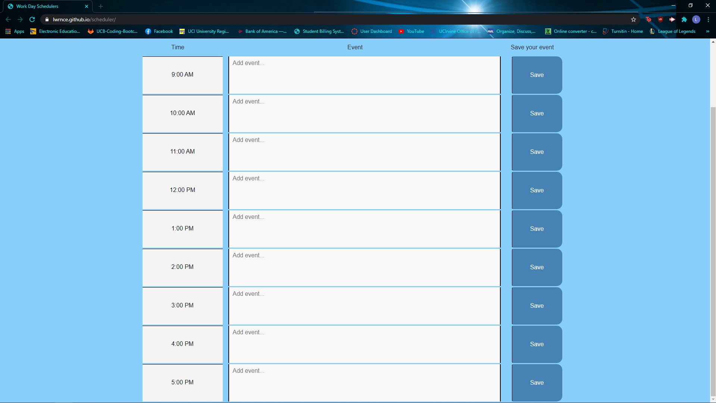
Task: Click the browser forward arrow
Action: pyautogui.click(x=20, y=19)
